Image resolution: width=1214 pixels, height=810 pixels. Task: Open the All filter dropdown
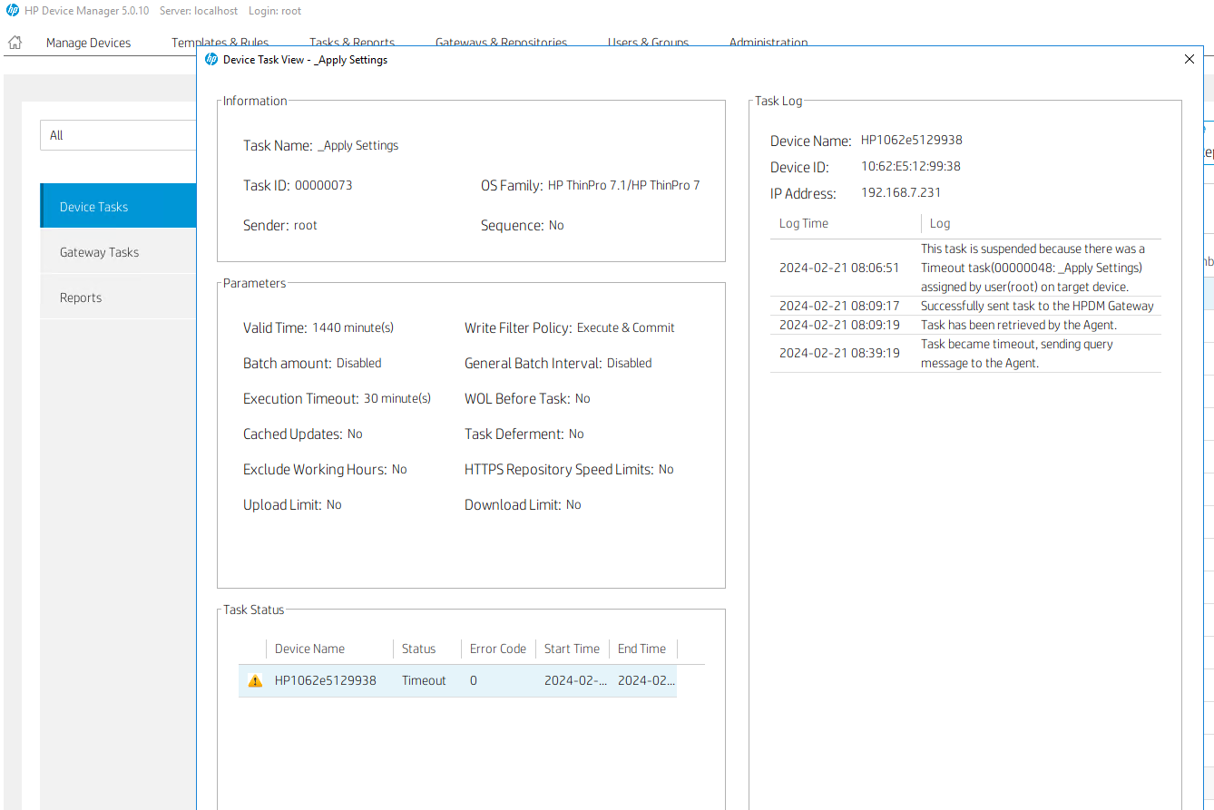click(118, 135)
